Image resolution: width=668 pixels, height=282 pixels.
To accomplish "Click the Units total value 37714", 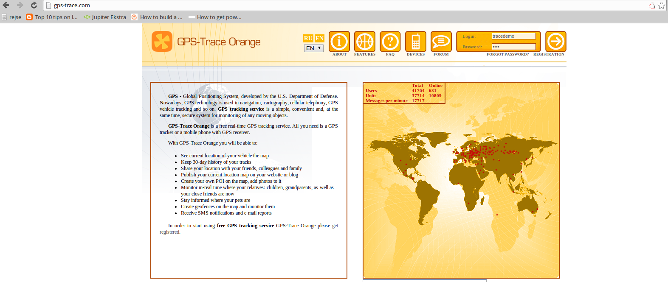I will [x=418, y=95].
